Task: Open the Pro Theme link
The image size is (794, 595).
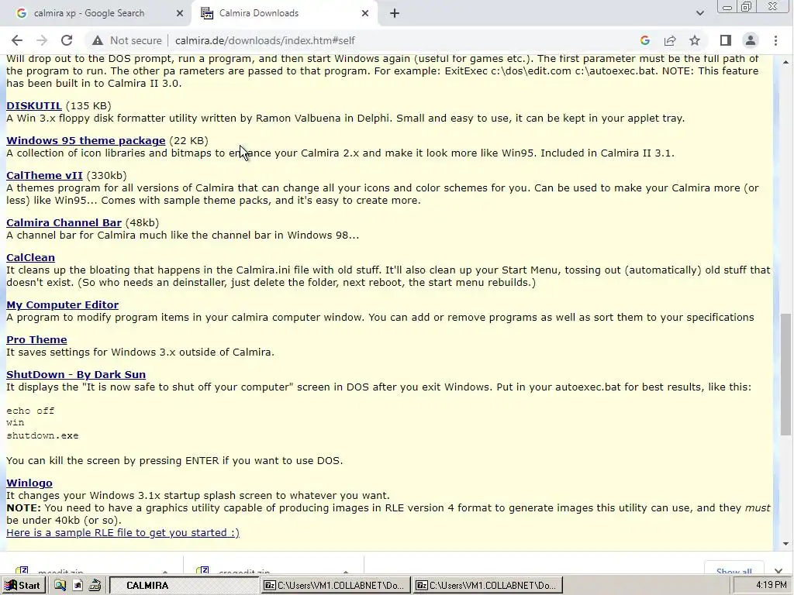Action: (x=36, y=339)
